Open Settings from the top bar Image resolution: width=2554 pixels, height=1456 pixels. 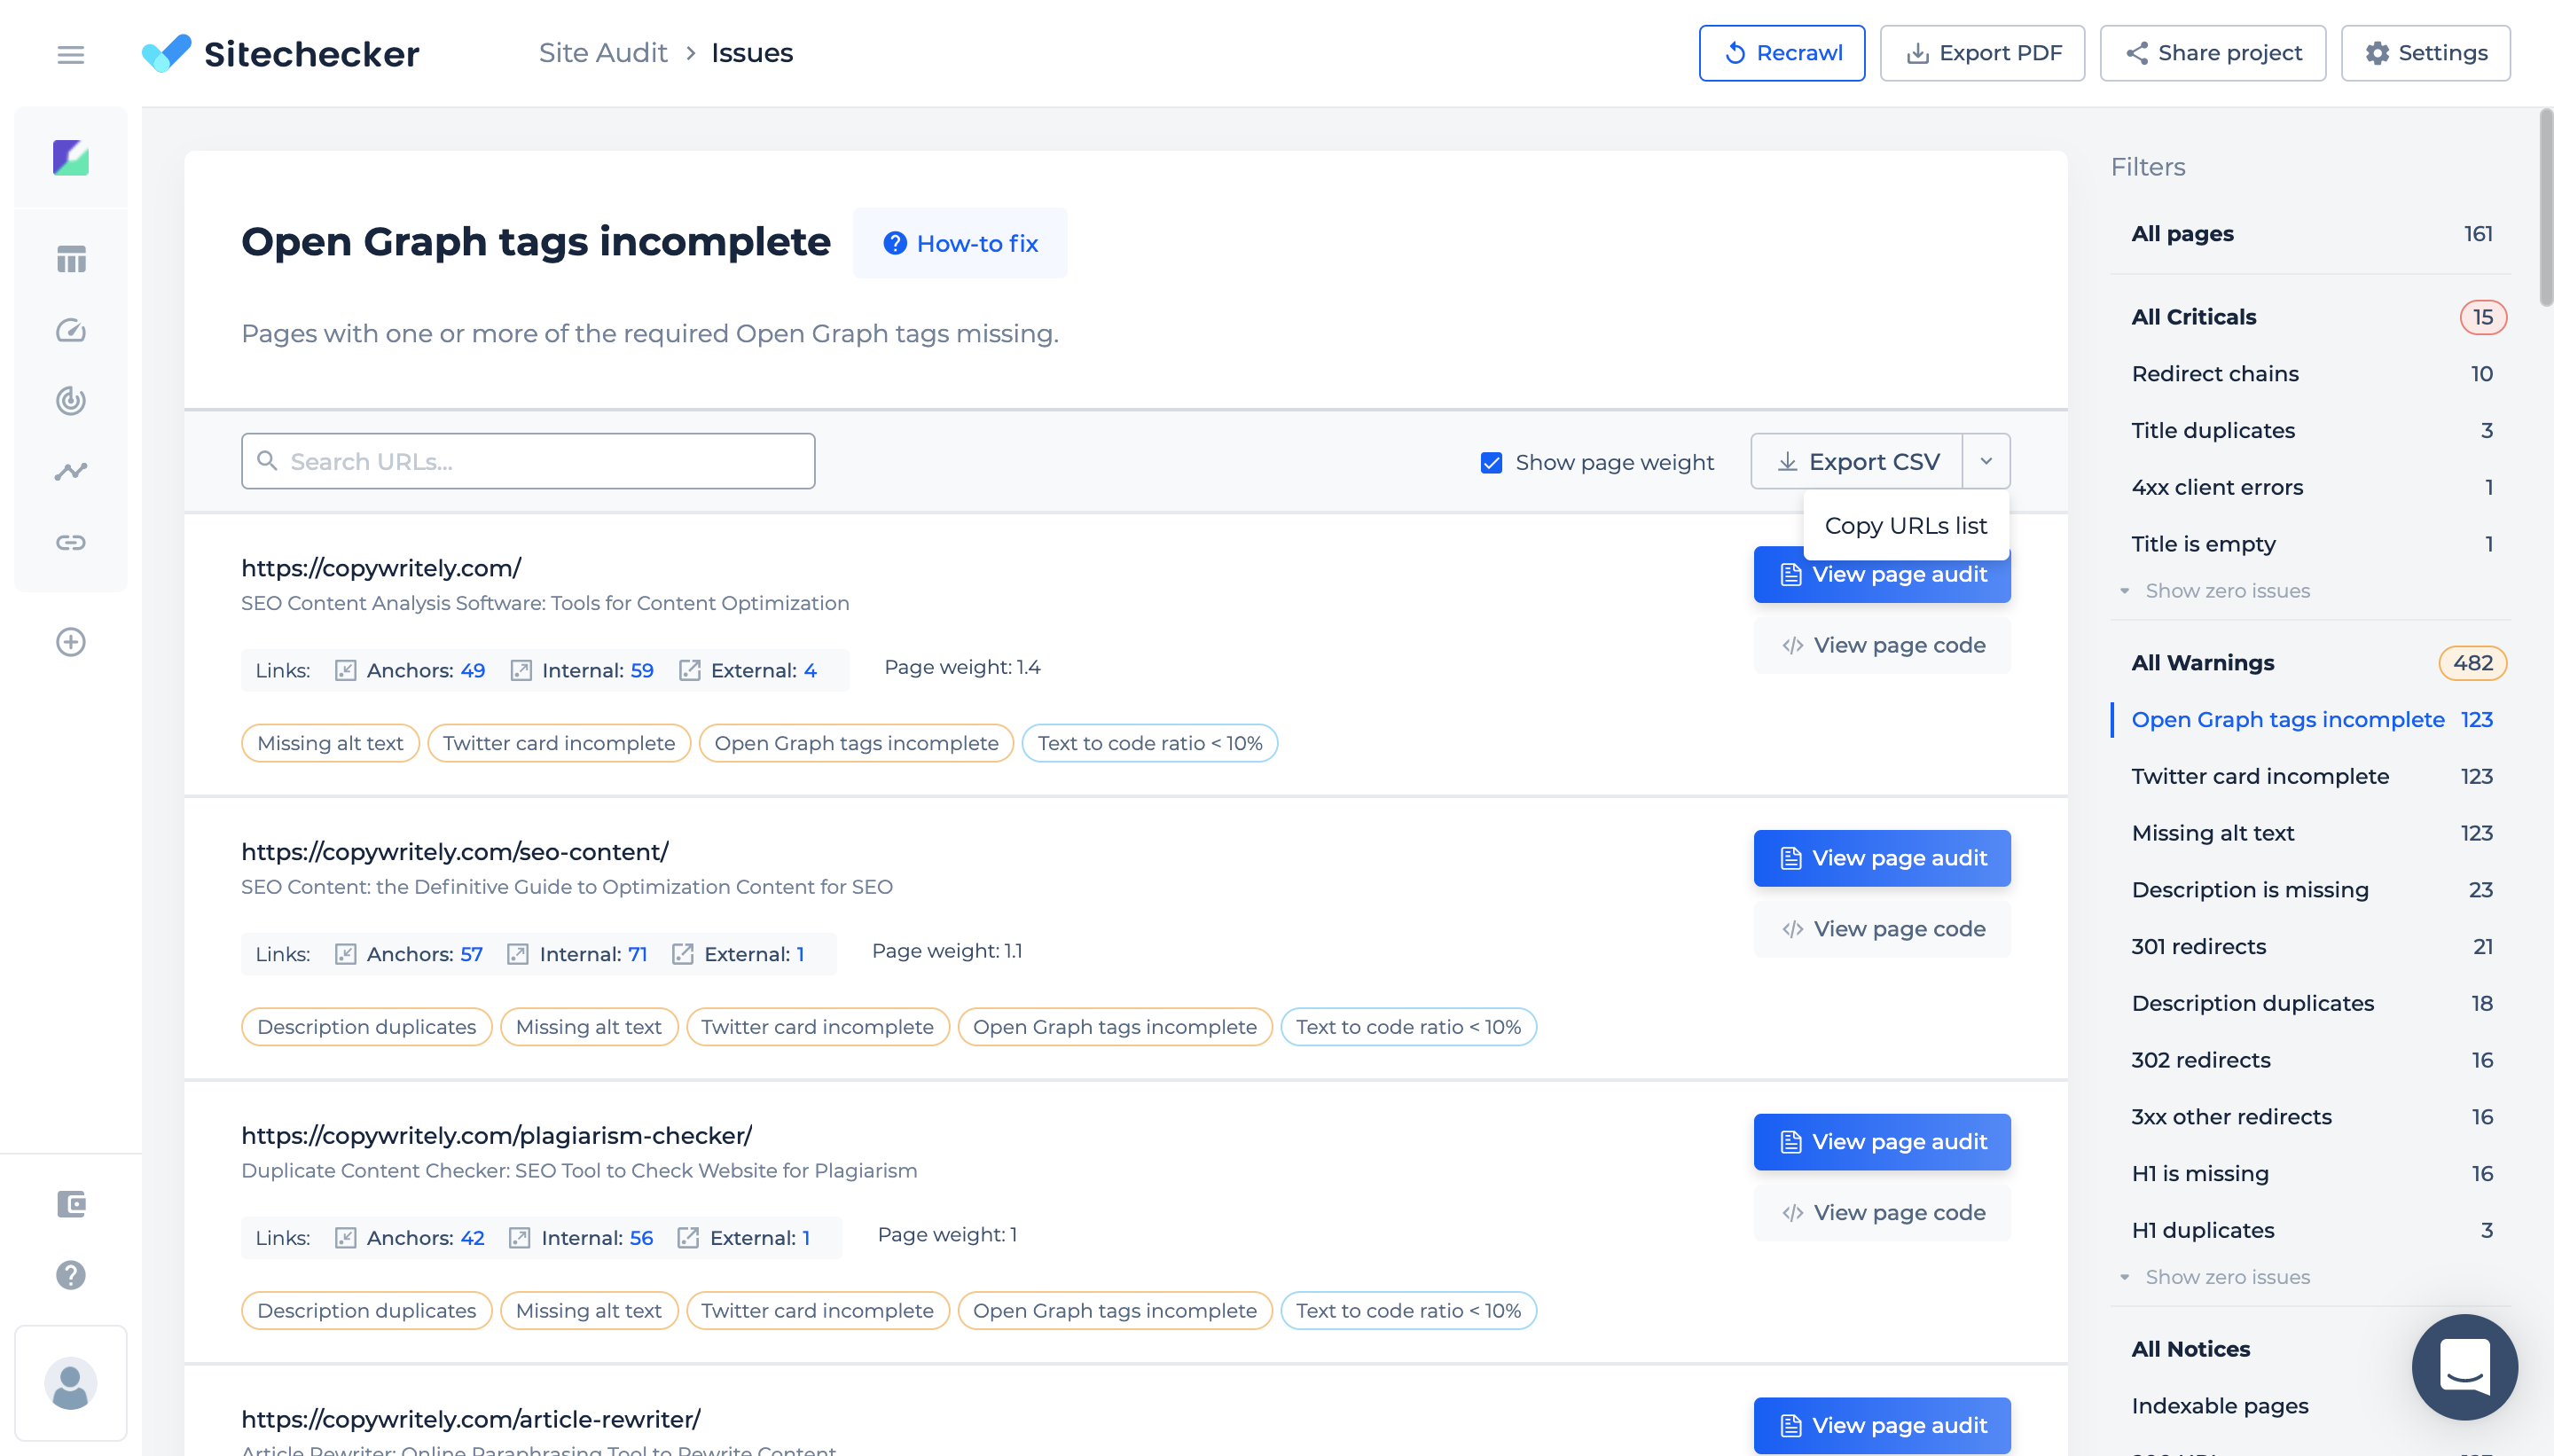(2426, 53)
